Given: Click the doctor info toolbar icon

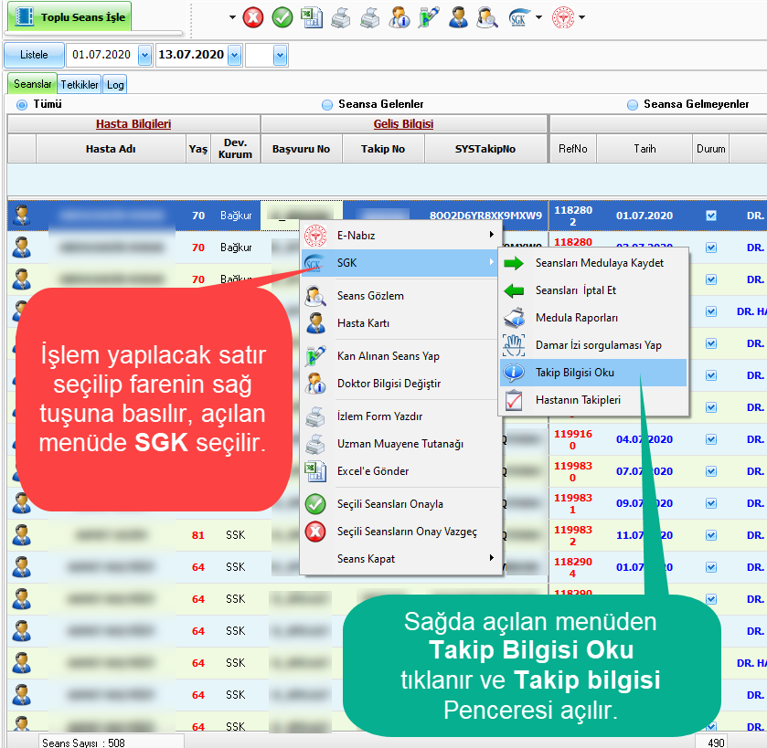Looking at the screenshot, I should click(399, 18).
